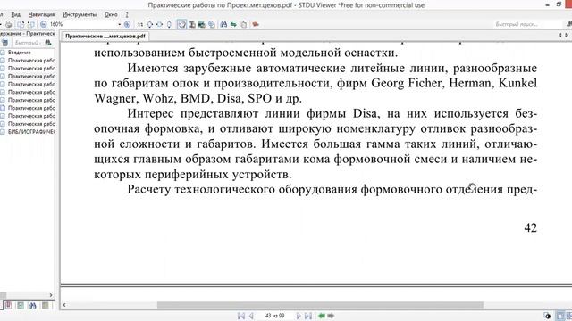
Task: Click the green arrows icon in toolbar
Action: 233,24
